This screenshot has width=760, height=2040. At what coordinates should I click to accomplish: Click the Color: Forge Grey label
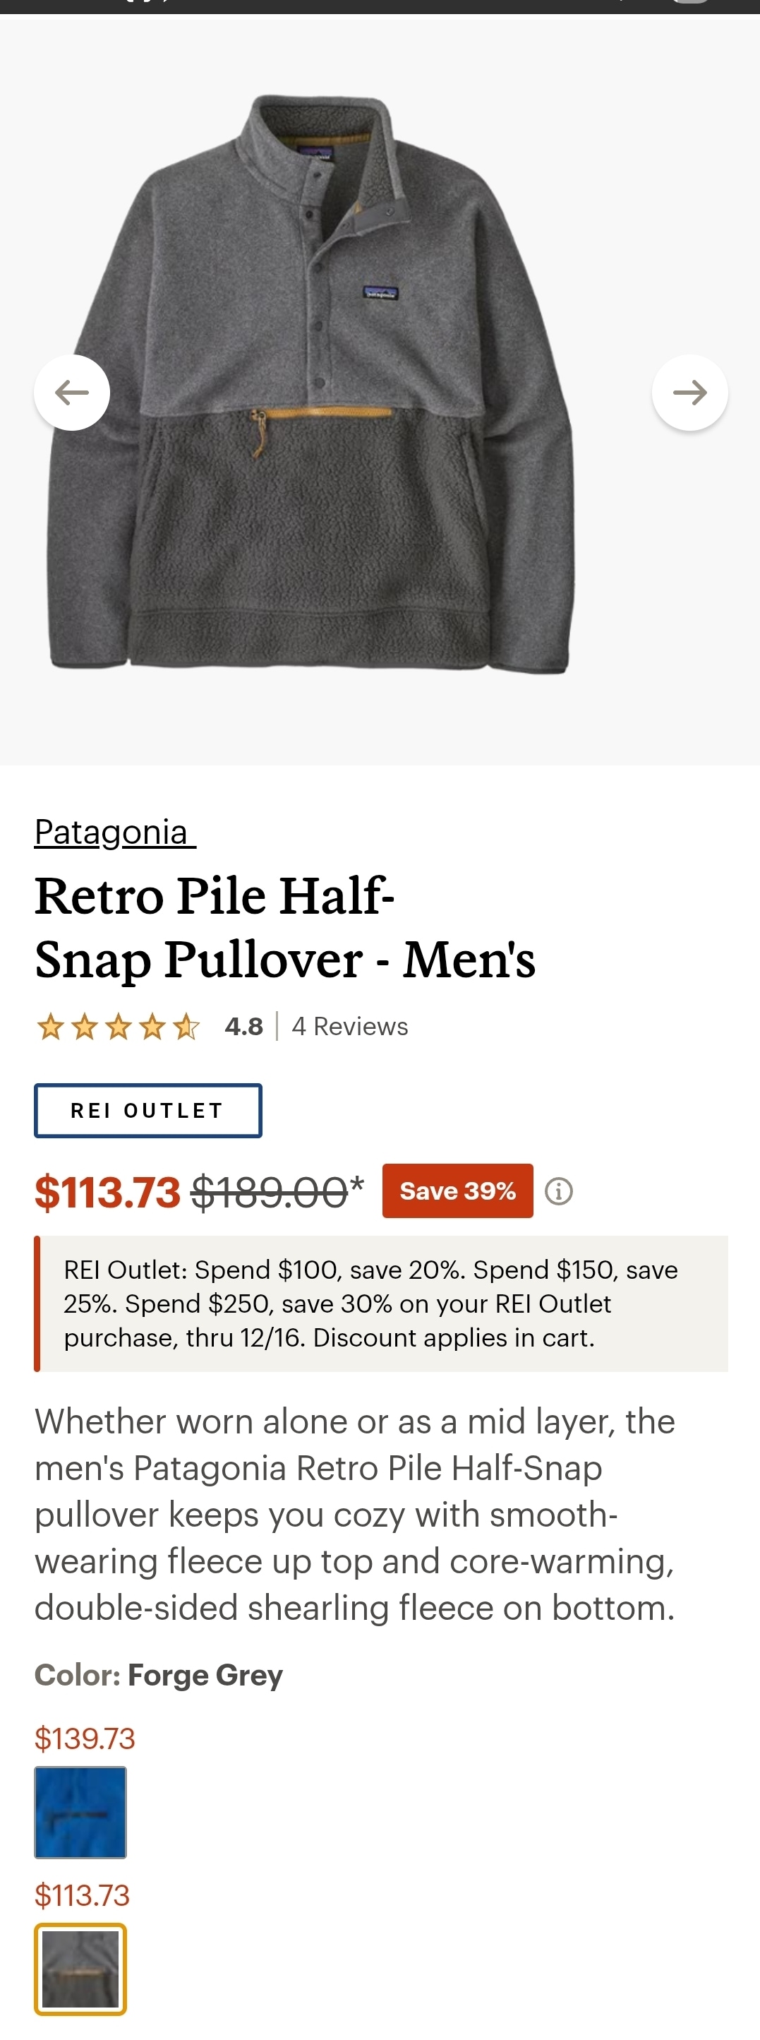tap(158, 1674)
